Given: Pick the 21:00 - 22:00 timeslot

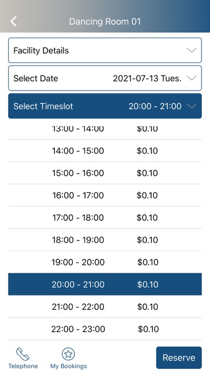Looking at the screenshot, I should point(105,307).
